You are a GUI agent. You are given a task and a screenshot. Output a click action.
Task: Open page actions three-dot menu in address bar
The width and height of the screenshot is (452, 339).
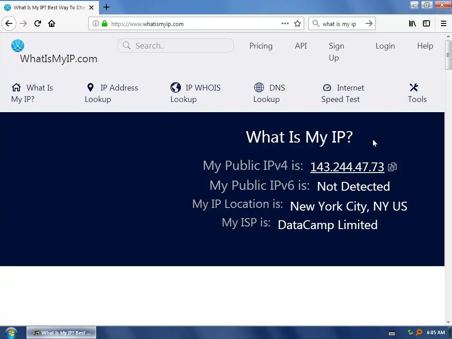(285, 24)
